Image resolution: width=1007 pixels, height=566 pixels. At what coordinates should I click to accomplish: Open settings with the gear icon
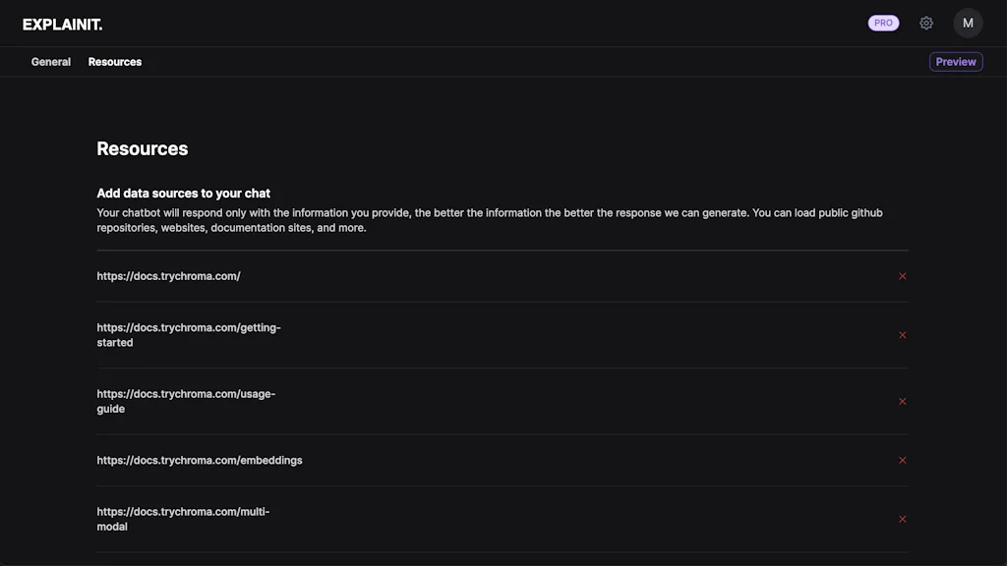tap(925, 23)
